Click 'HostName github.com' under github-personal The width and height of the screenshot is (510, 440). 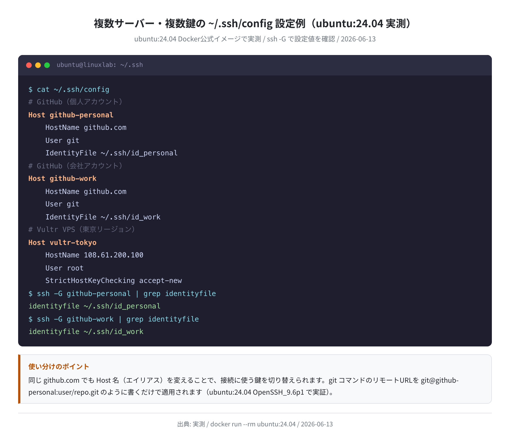coord(86,128)
